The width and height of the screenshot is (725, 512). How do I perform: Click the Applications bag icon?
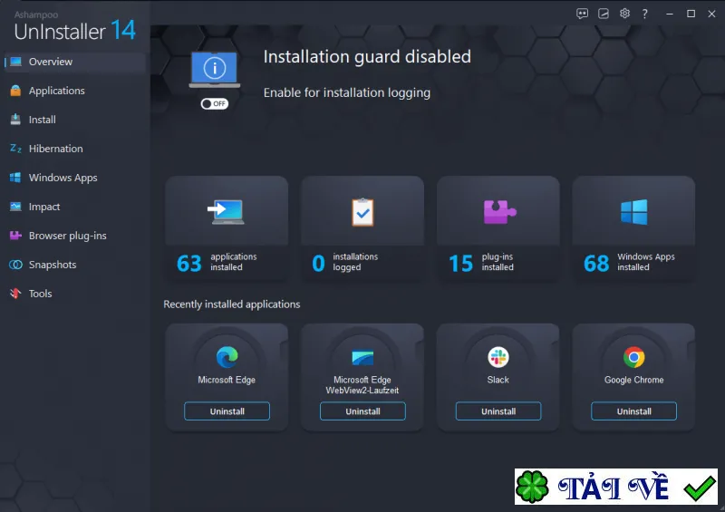click(15, 91)
